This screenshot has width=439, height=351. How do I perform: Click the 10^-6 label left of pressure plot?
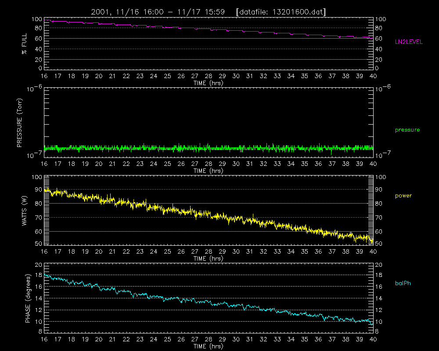34,89
